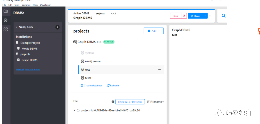The image size is (260, 124).
Task: Open the Window menu
Action: tap(26, 5)
